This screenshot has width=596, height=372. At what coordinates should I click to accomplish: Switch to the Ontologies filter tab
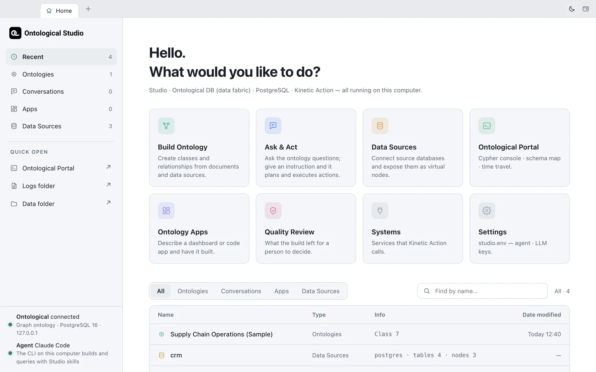193,291
